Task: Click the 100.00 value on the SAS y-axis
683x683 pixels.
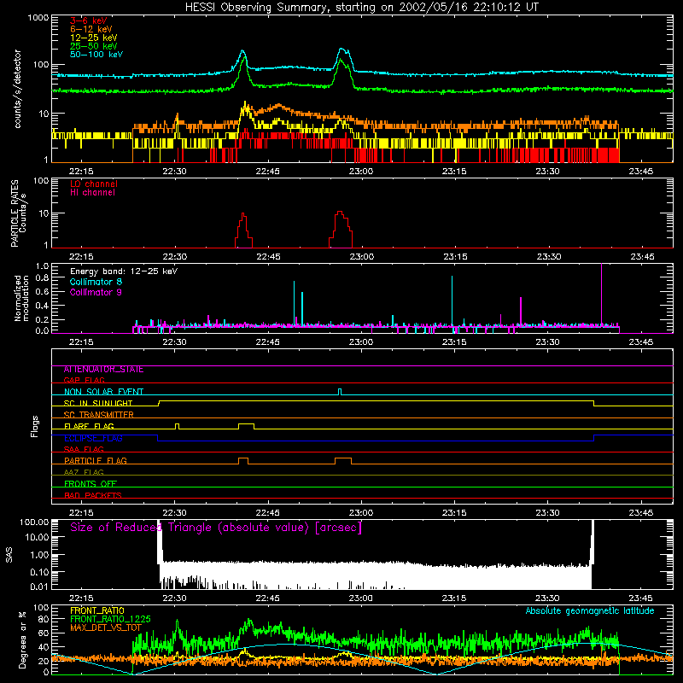Action: tap(34, 522)
